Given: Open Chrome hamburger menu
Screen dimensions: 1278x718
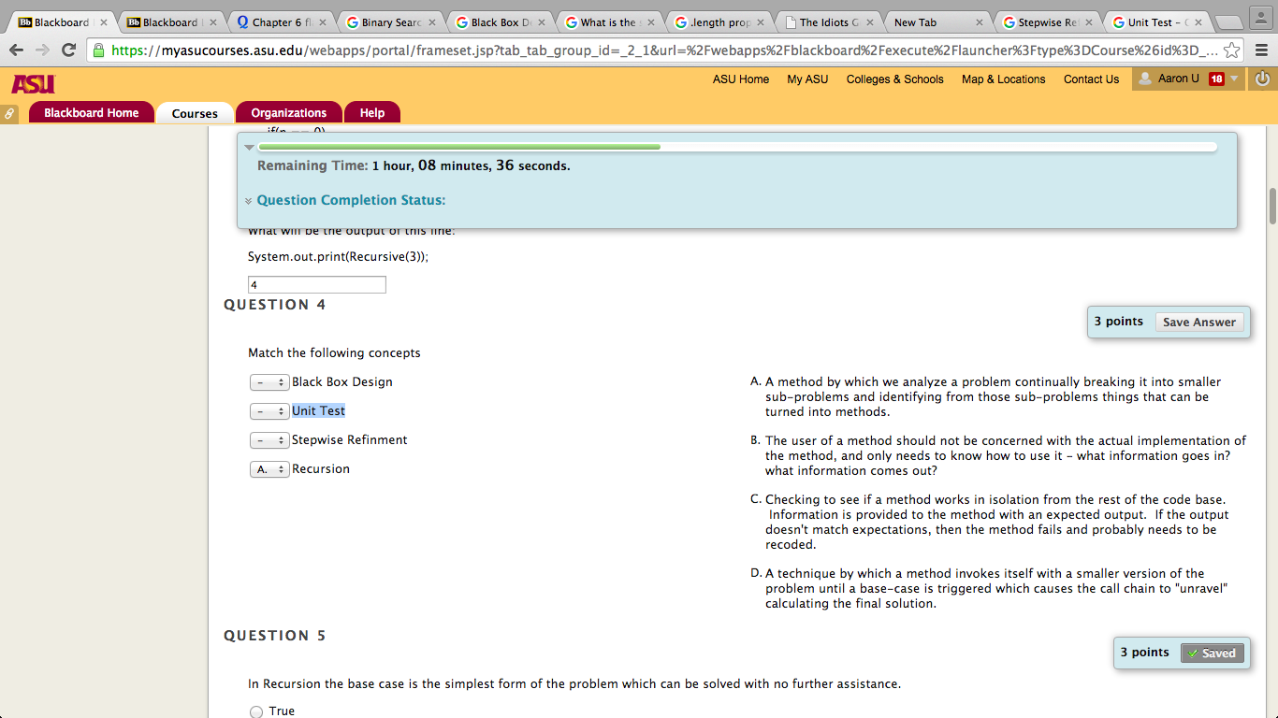Looking at the screenshot, I should (1261, 50).
